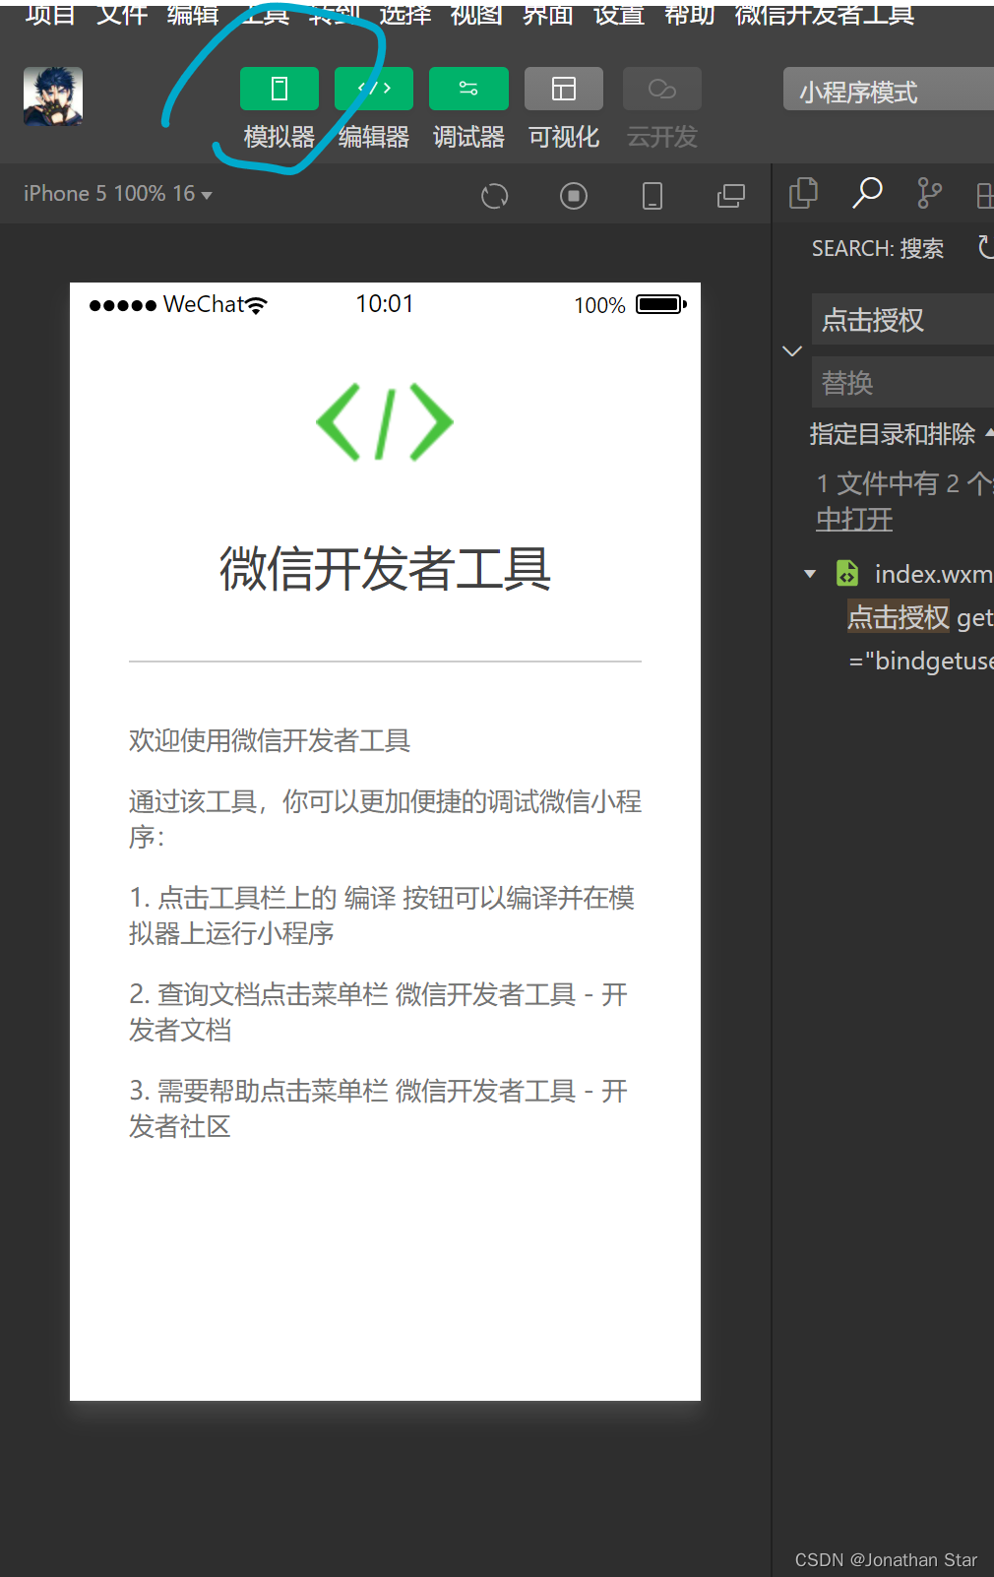
Task: Toggle the 可视化 visual panel
Action: tap(564, 89)
